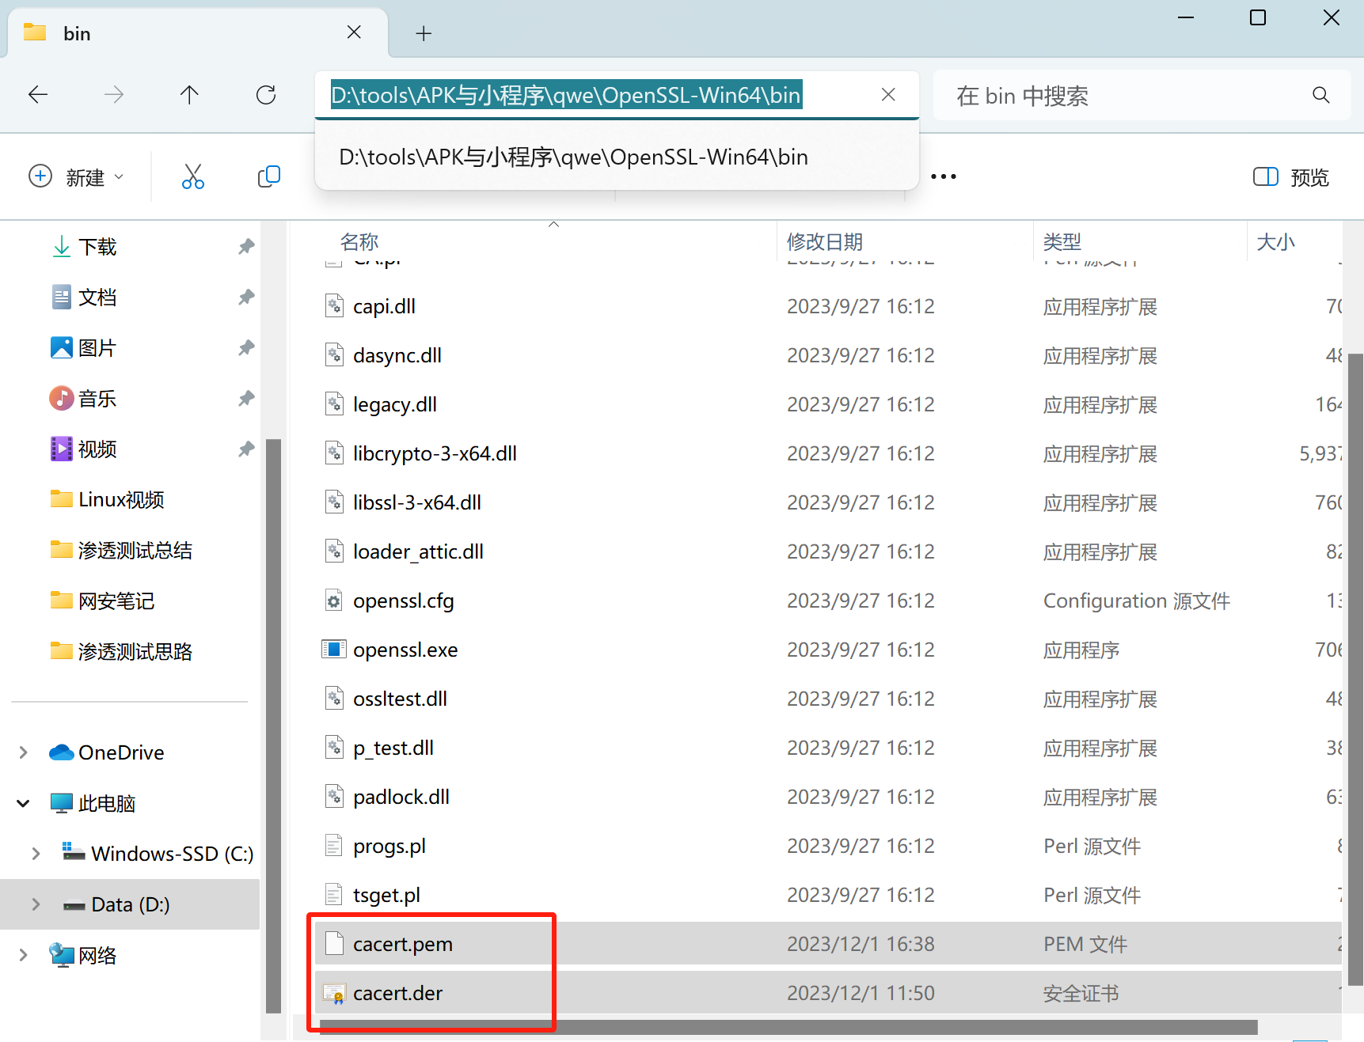Select the padlock.dll file
1364x1042 pixels.
[401, 797]
